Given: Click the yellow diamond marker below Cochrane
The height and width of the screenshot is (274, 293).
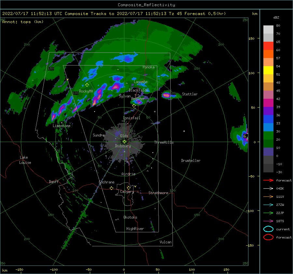Looking at the screenshot, I should point(111,188).
